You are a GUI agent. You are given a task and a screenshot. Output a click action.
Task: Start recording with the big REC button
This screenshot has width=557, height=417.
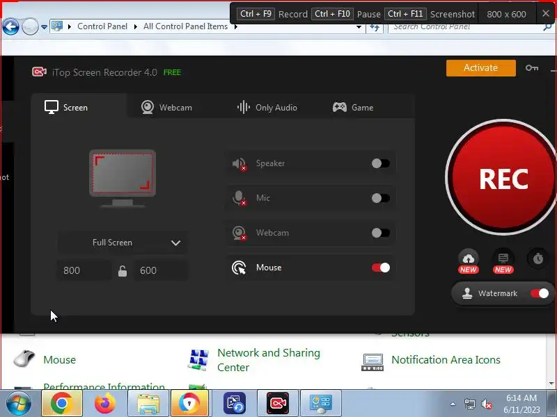tap(502, 177)
